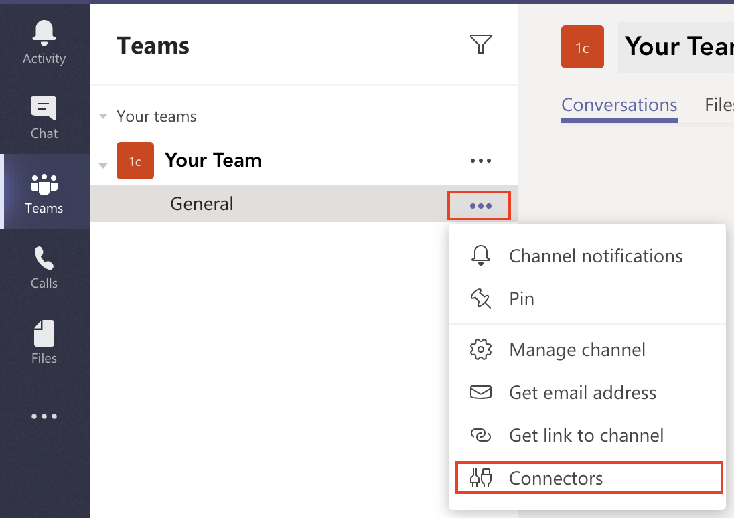Select Your Team in the teams list

[213, 160]
